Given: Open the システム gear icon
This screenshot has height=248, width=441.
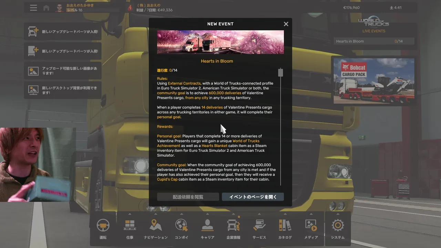Looking at the screenshot, I should pyautogui.click(x=338, y=225).
